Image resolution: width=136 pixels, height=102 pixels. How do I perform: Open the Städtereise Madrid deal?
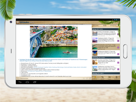(x=106, y=53)
